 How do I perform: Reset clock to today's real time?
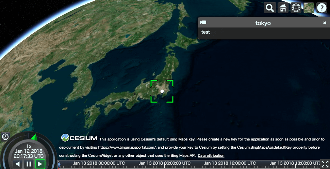click(5, 137)
